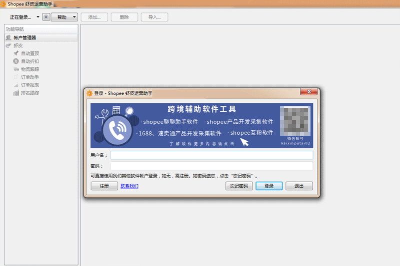The height and width of the screenshot is (266, 400).
Task: Click the QR code image in the banner
Action: tap(295, 121)
